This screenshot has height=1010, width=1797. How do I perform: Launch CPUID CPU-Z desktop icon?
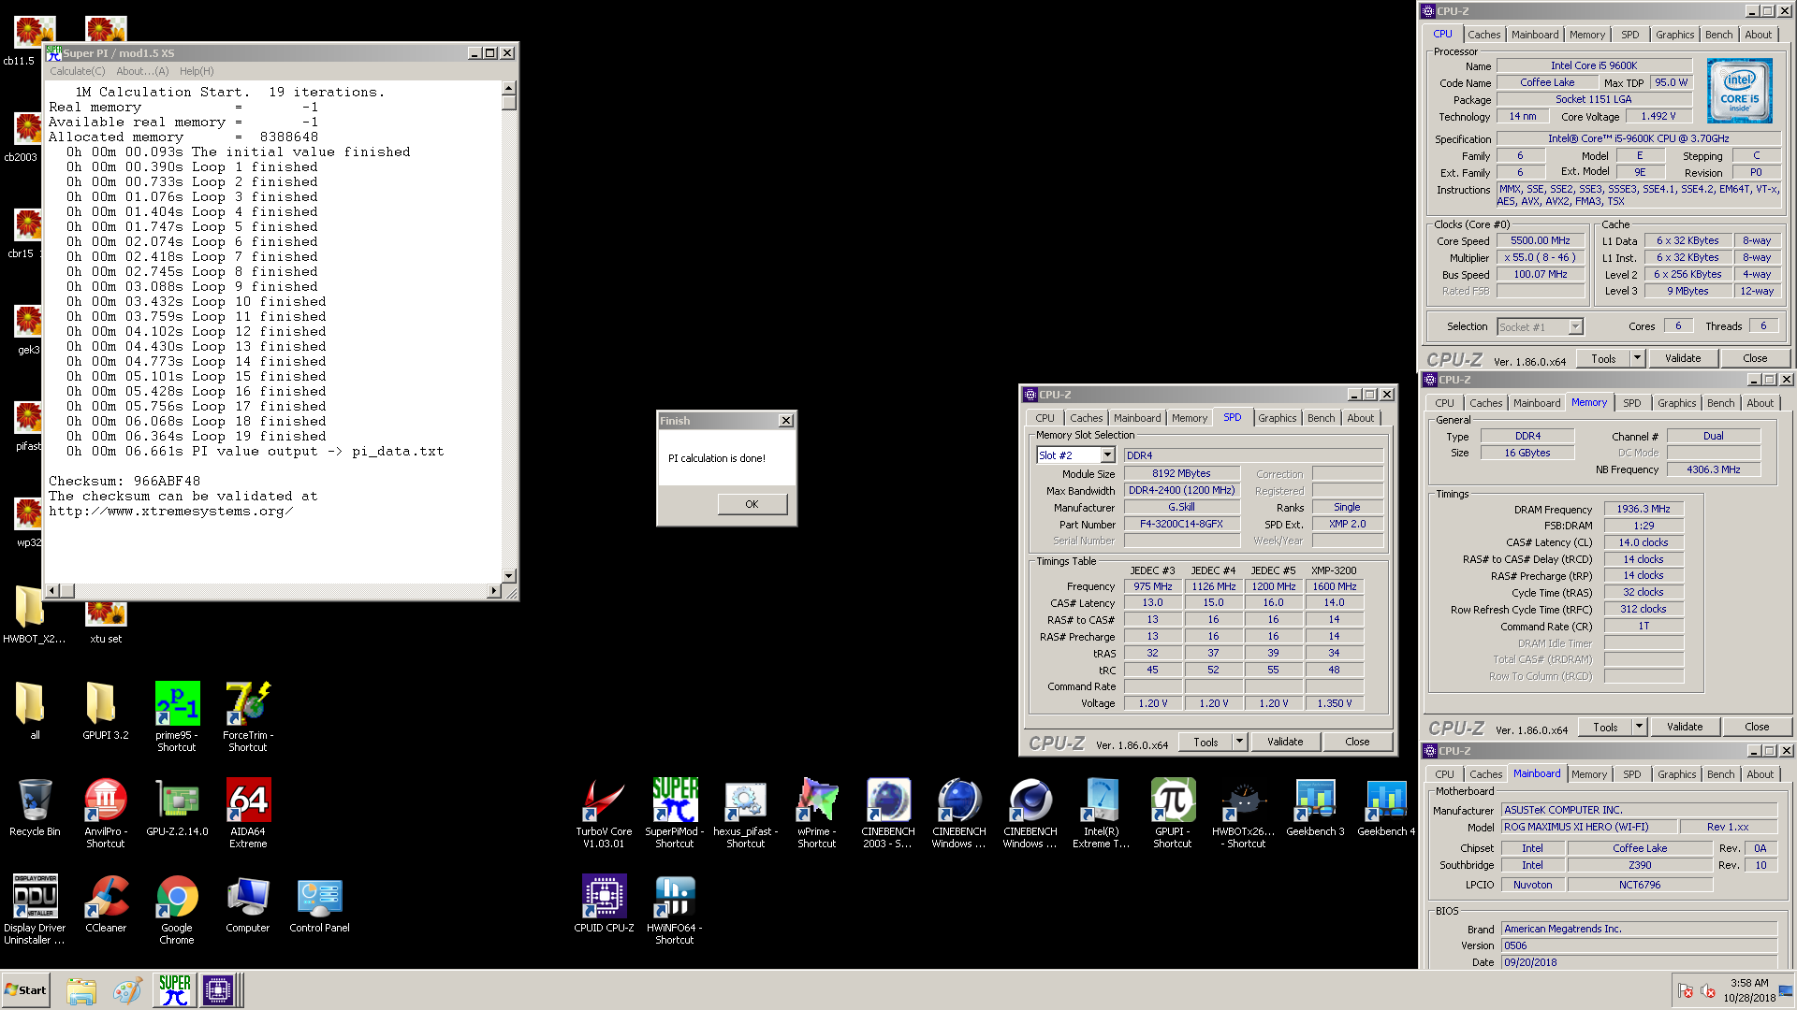coord(604,904)
